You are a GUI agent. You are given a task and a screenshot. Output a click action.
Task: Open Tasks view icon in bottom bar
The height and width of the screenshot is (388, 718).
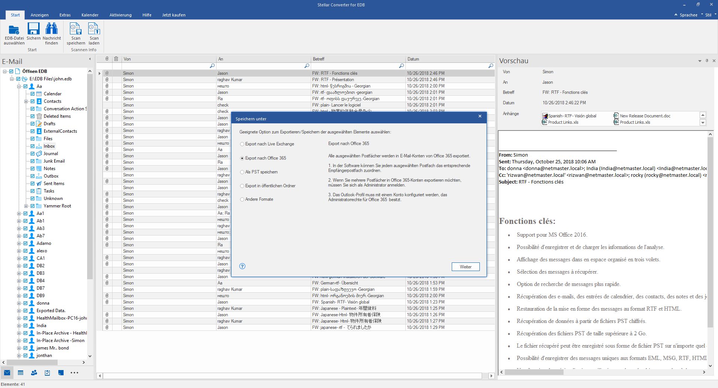pos(47,373)
